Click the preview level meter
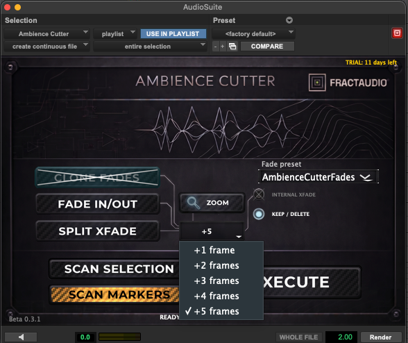The image size is (408, 343). [119, 337]
